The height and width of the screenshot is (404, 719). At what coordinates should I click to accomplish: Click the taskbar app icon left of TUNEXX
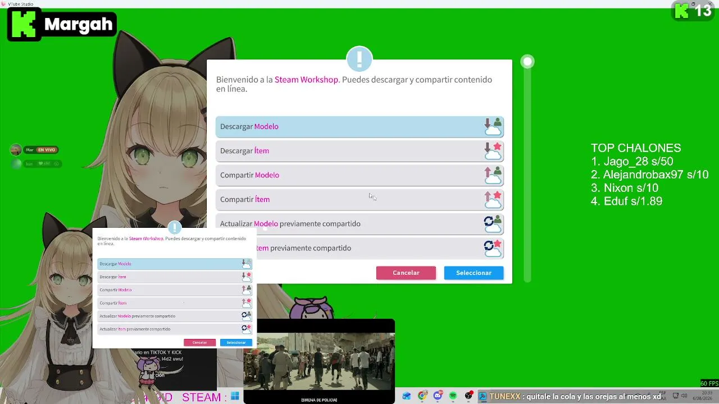point(483,397)
